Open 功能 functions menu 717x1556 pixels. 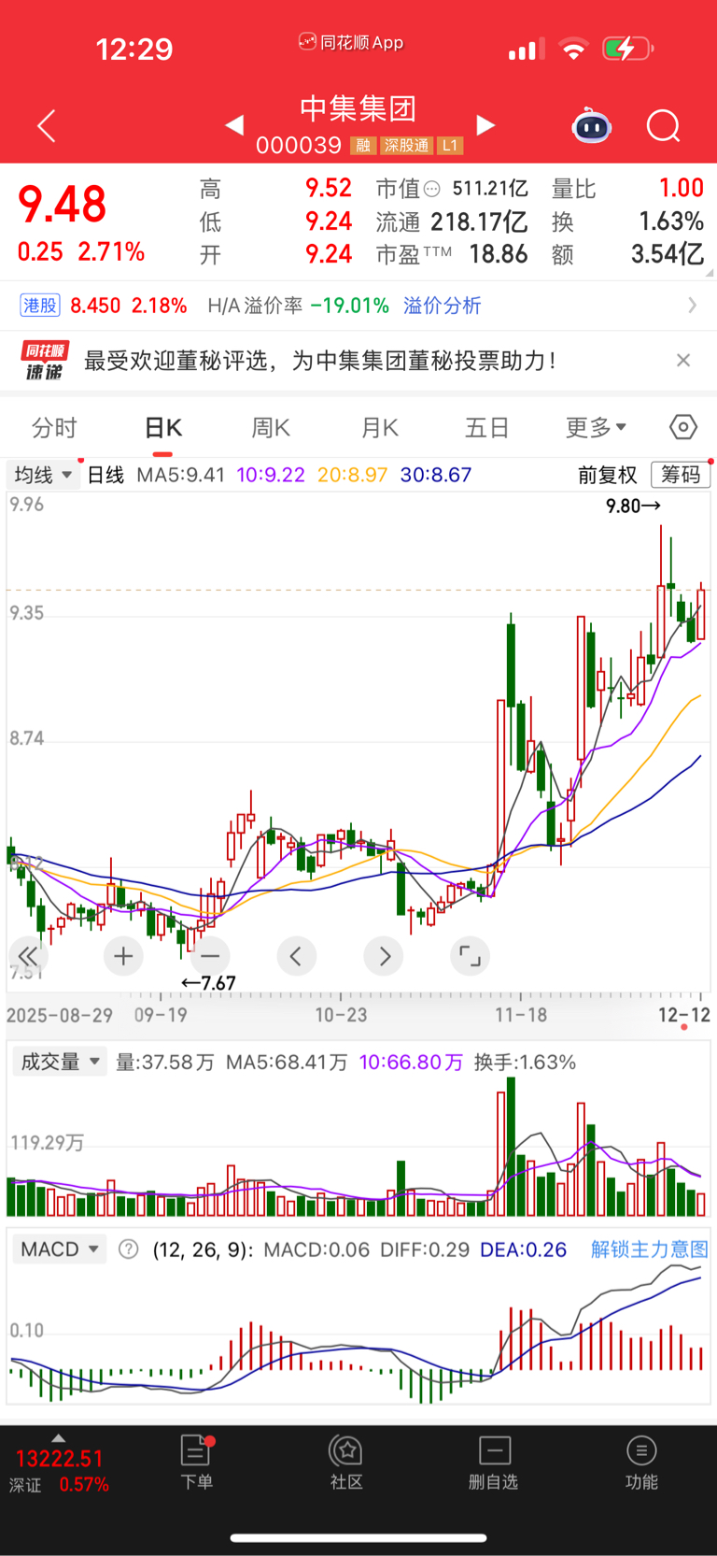coord(641,1463)
